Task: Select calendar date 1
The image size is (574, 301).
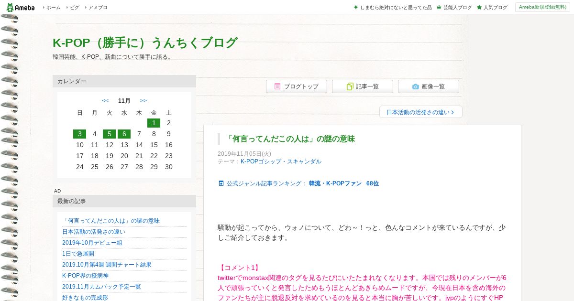Action: click(154, 123)
